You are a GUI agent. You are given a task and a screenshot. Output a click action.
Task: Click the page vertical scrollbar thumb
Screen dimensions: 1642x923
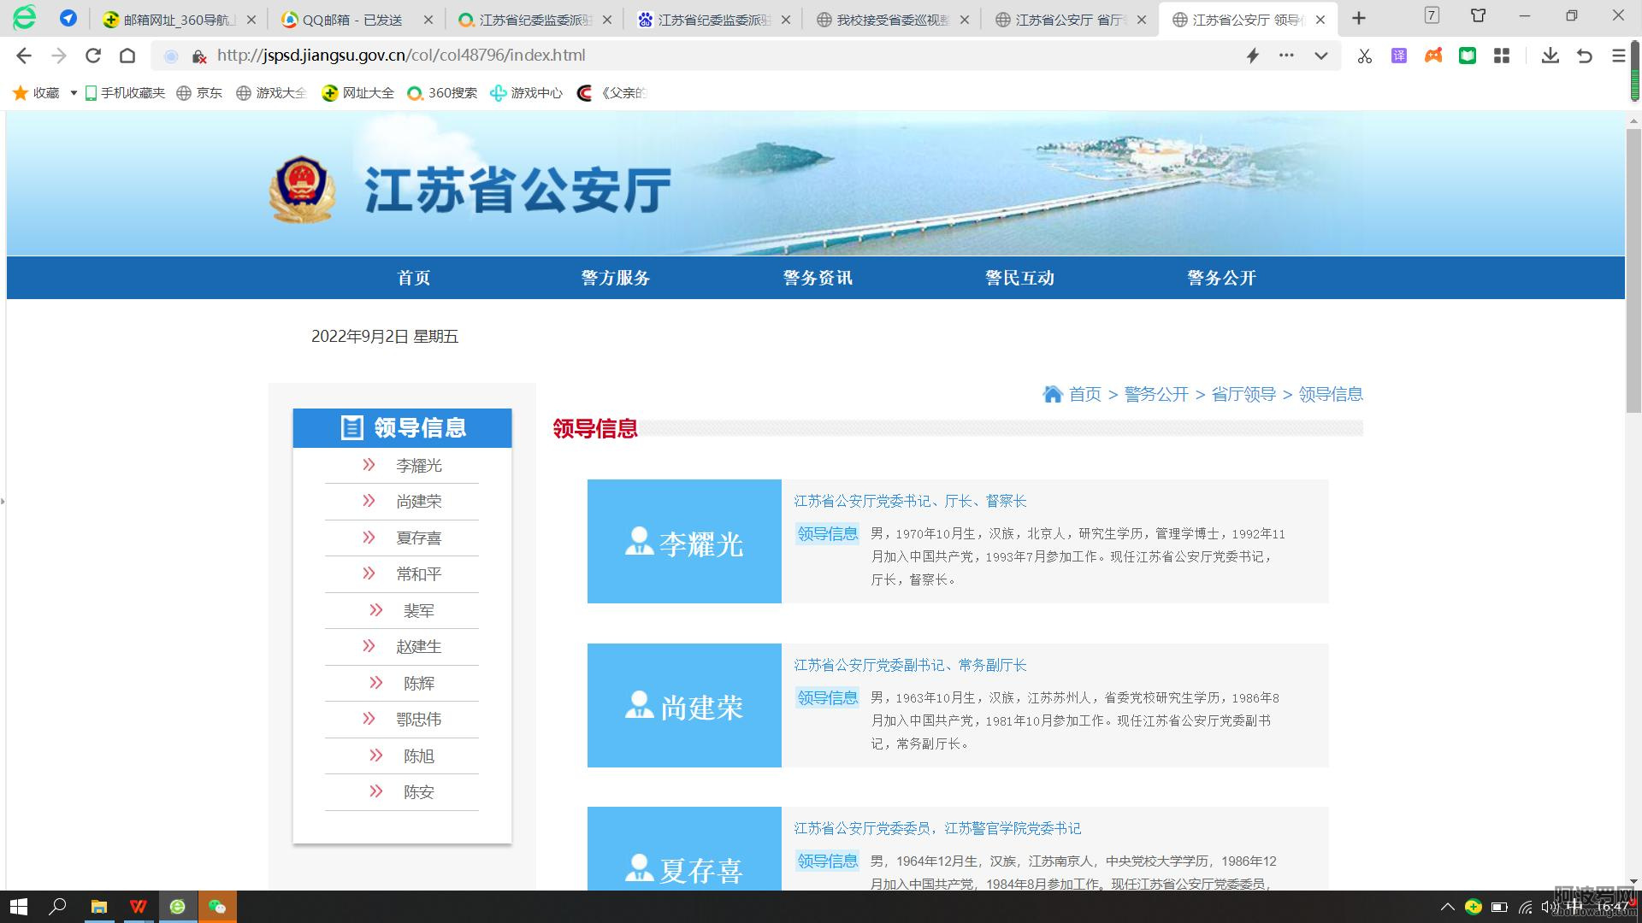(1633, 272)
